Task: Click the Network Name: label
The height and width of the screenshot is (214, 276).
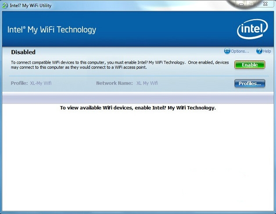Action: (115, 83)
